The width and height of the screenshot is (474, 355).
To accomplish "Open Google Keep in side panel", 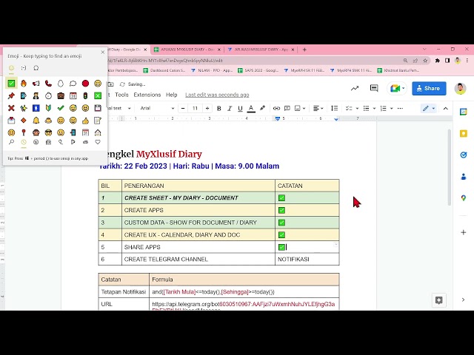I will pyautogui.click(x=464, y=133).
